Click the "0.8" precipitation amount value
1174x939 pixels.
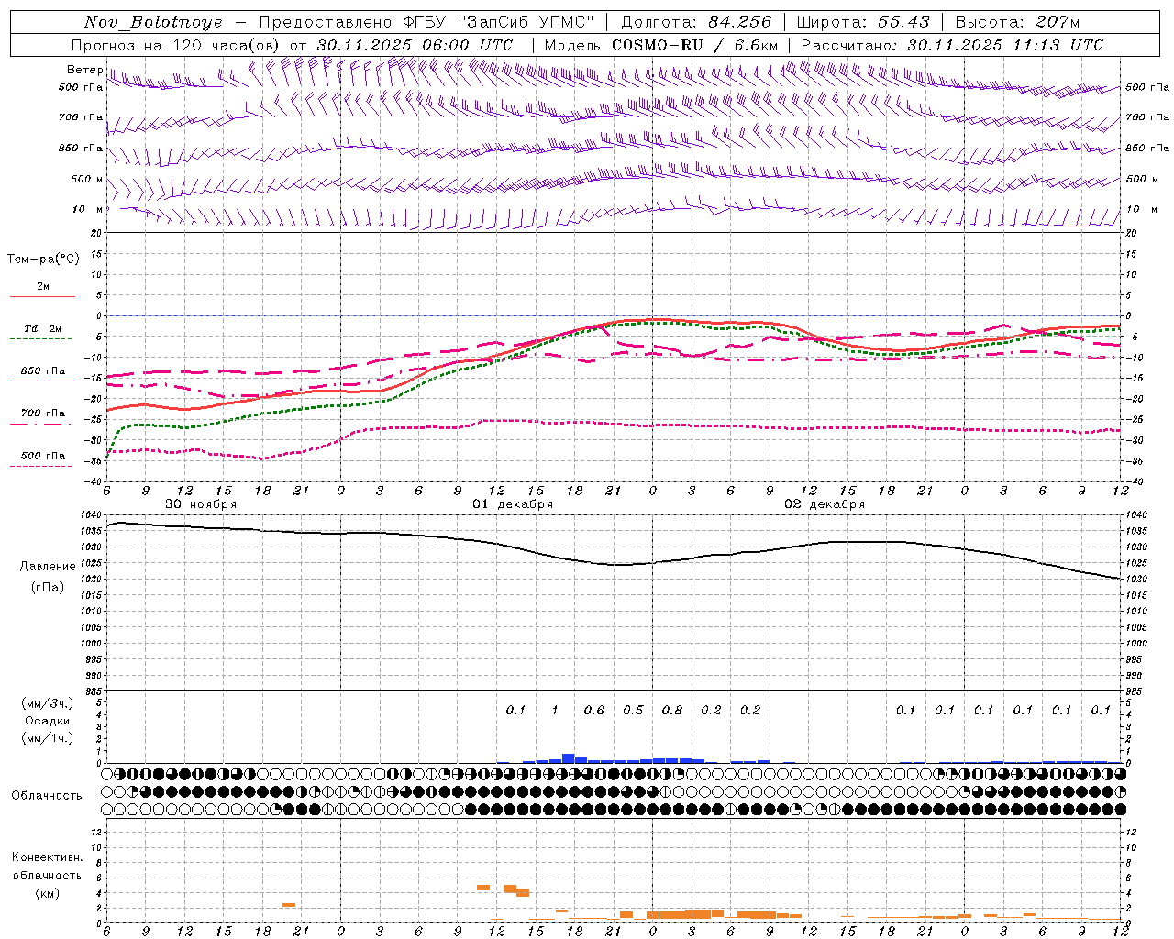tap(672, 711)
